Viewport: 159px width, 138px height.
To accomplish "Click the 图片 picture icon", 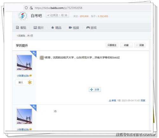I will click(x=35, y=28).
